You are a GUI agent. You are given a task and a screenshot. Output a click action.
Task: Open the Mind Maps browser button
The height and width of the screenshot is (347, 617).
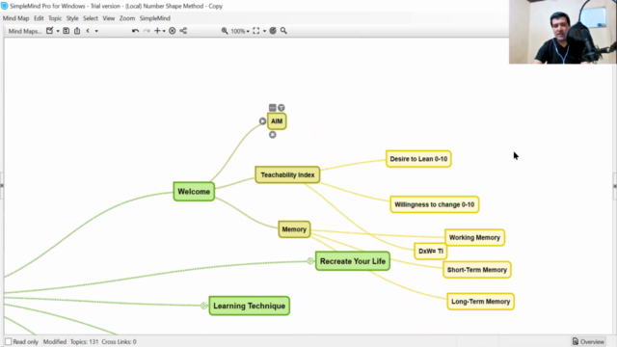(24, 31)
